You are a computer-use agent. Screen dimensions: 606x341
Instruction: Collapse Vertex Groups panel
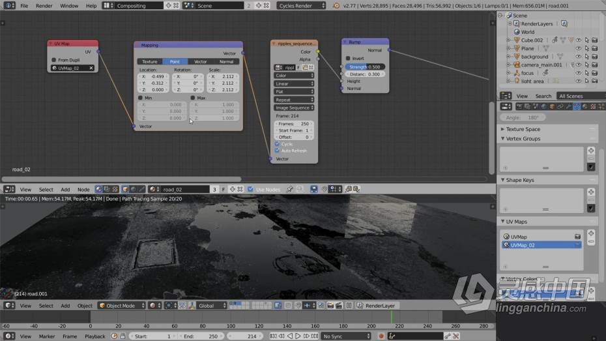[502, 138]
